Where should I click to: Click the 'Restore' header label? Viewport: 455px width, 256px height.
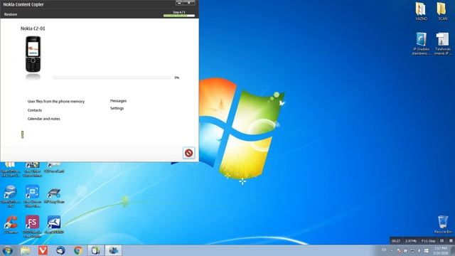[x=11, y=14]
